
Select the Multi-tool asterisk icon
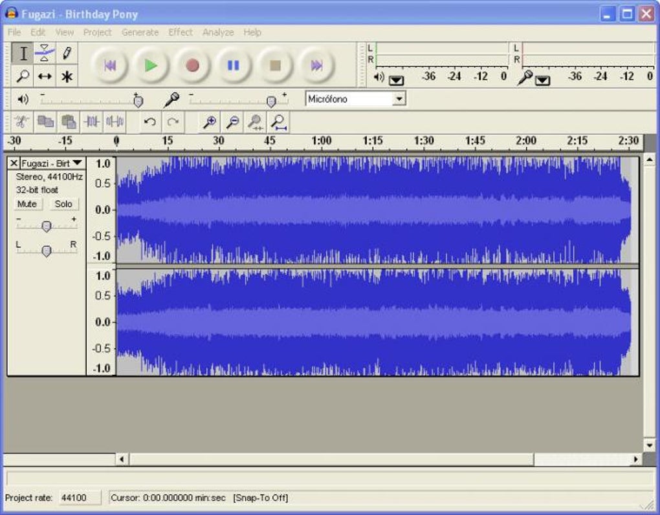point(66,77)
